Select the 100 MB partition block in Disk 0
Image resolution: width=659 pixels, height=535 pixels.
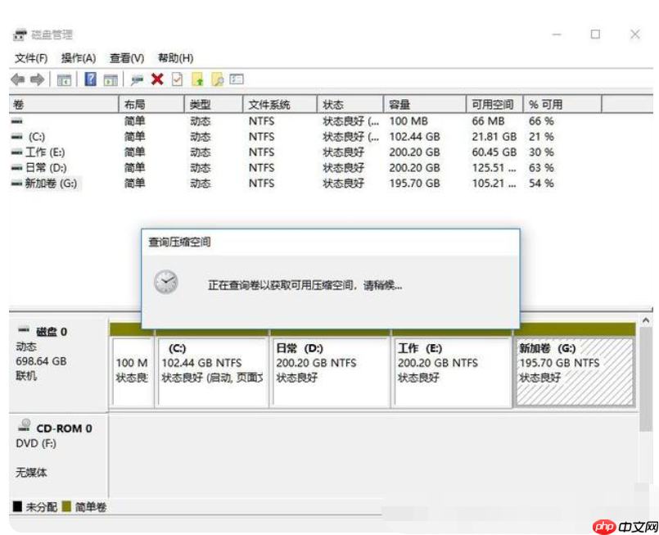pyautogui.click(x=132, y=372)
